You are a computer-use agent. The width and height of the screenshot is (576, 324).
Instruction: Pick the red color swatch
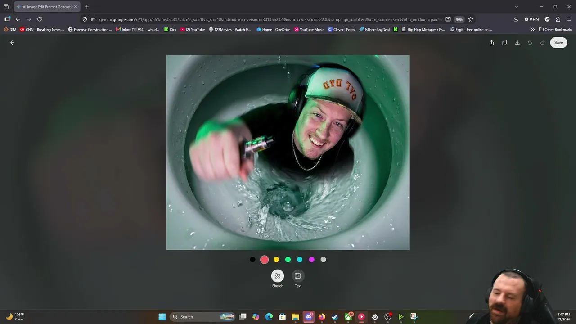point(264,260)
